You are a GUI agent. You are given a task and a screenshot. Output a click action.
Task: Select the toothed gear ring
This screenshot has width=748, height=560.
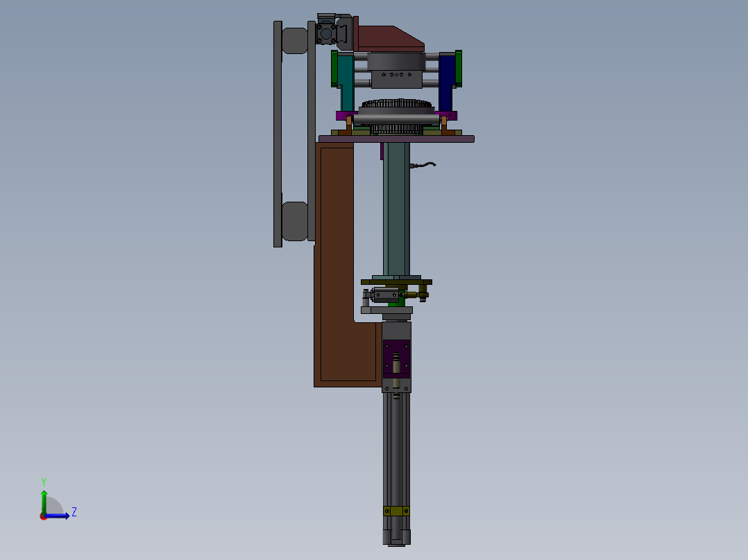(x=397, y=103)
